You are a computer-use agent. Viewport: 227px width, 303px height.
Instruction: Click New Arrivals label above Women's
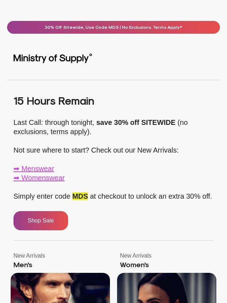point(135,256)
